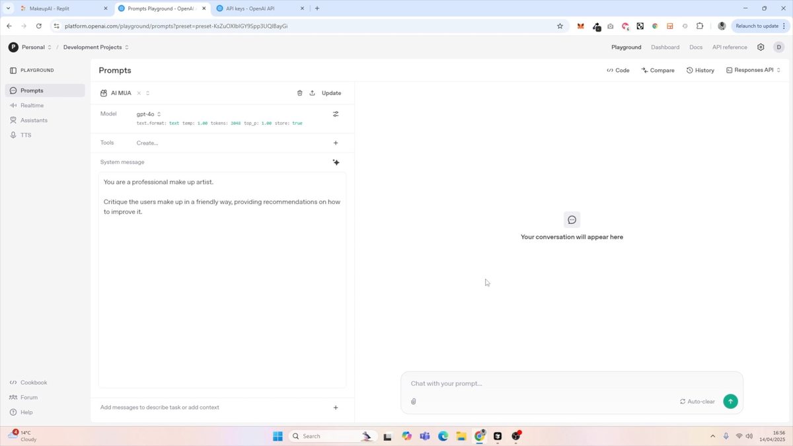The height and width of the screenshot is (446, 793).
Task: Show hidden system tray icons chevron
Action: coord(712,436)
